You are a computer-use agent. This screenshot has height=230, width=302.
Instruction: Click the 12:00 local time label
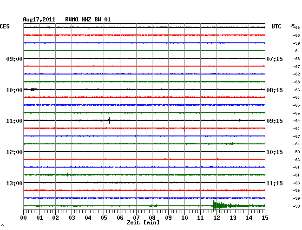pyautogui.click(x=14, y=152)
